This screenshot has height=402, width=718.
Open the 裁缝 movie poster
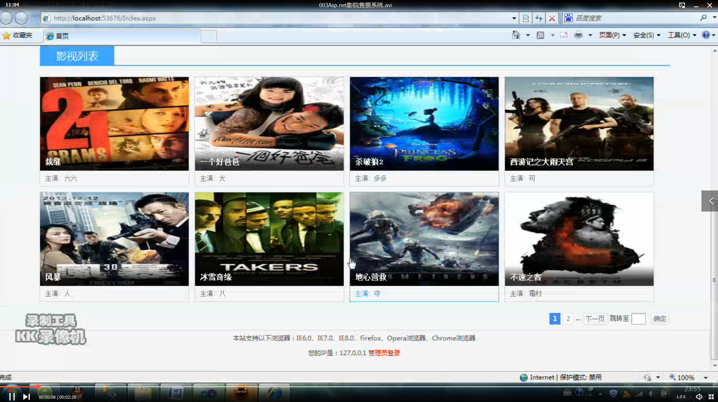114,124
